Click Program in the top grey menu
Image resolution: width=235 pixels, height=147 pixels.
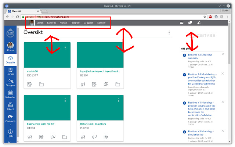75,23
